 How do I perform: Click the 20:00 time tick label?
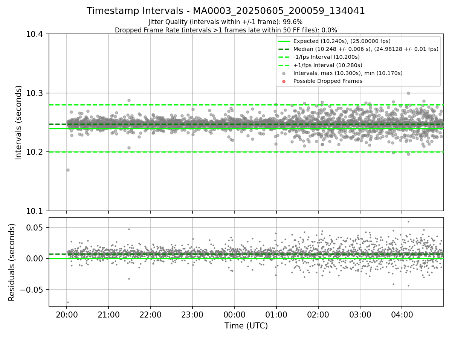(x=67, y=314)
